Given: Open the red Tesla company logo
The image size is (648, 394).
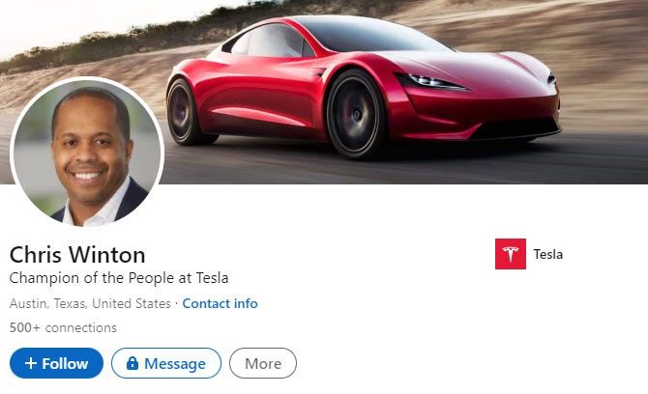Looking at the screenshot, I should point(511,254).
